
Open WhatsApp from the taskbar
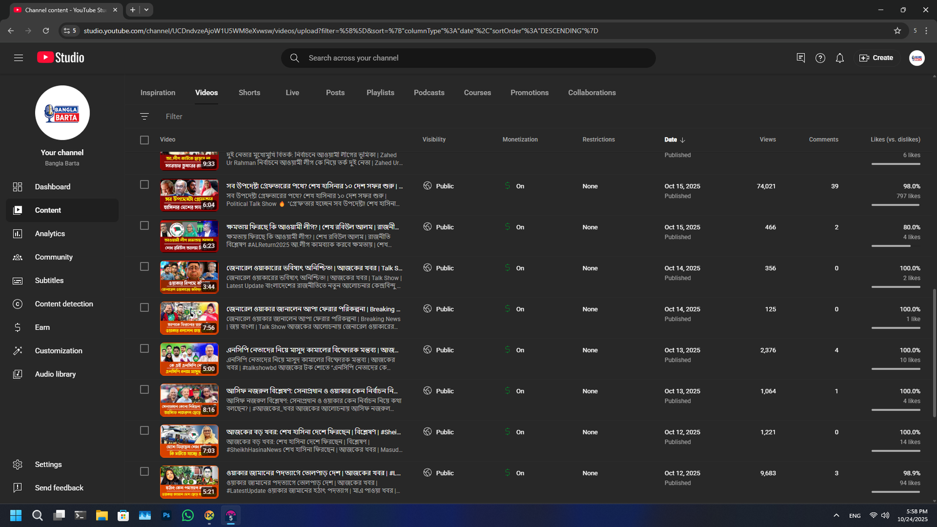188,515
